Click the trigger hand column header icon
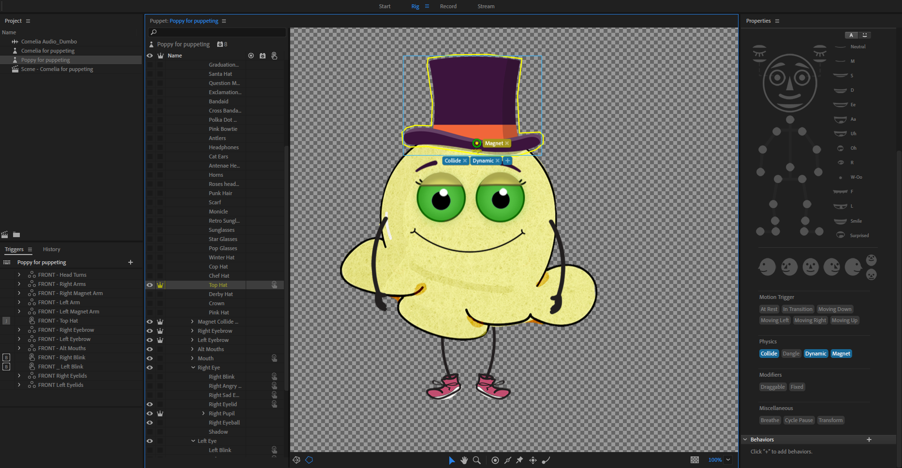The image size is (902, 468). (274, 56)
